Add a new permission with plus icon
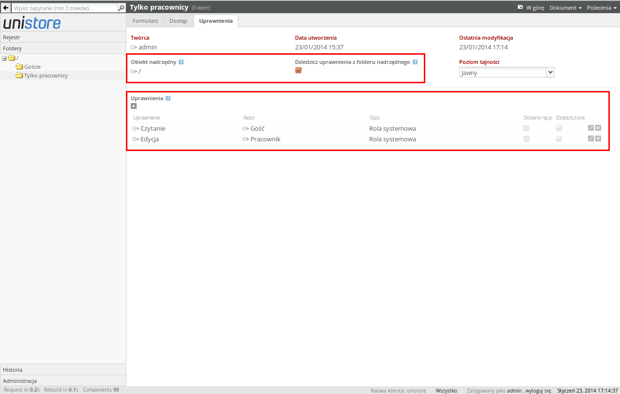The image size is (620, 394). (x=134, y=106)
